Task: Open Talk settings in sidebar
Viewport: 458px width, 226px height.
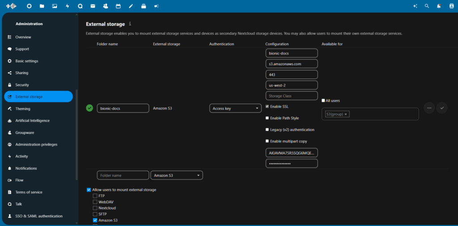Action: [x=38, y=204]
